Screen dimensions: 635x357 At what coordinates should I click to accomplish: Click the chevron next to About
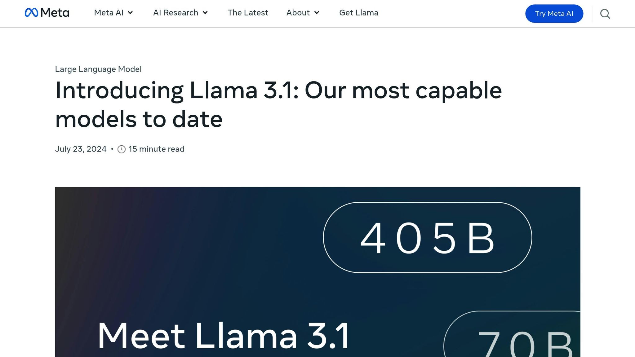(x=317, y=13)
